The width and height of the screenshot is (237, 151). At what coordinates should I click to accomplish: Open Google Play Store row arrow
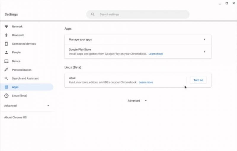tap(204, 52)
